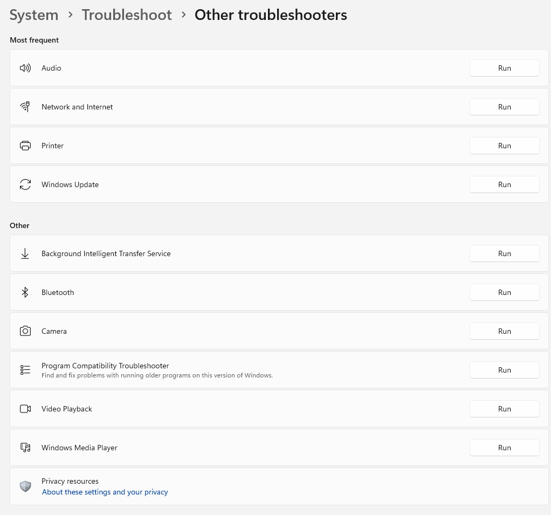Click the Camera icon
Viewport: 551px width, 515px height.
coord(25,331)
